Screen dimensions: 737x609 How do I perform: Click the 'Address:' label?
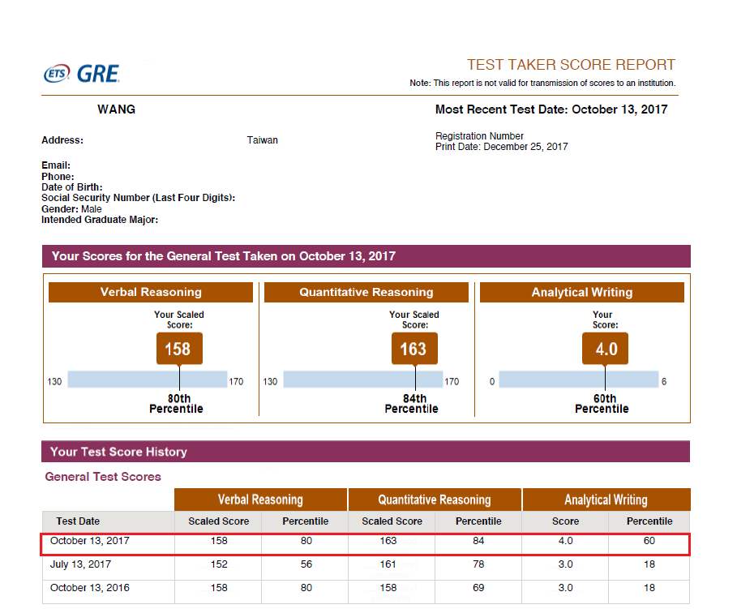tap(62, 140)
